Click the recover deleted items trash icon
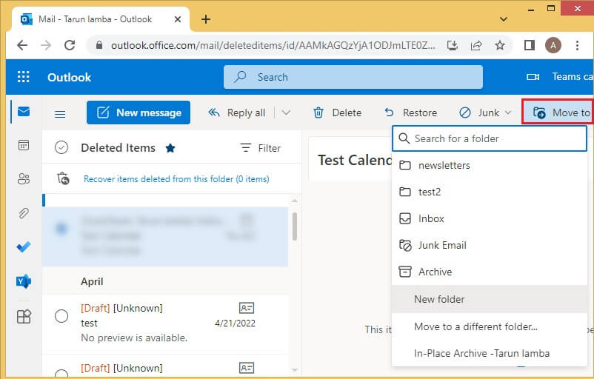The image size is (594, 379). click(63, 178)
